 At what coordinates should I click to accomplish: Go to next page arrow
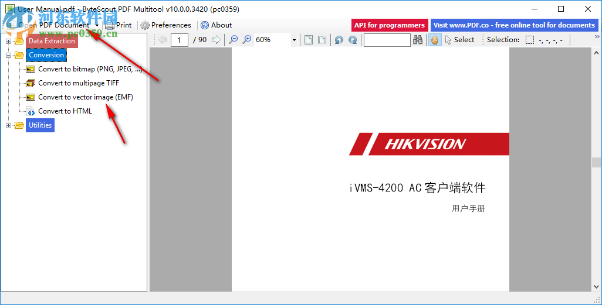[x=216, y=39]
